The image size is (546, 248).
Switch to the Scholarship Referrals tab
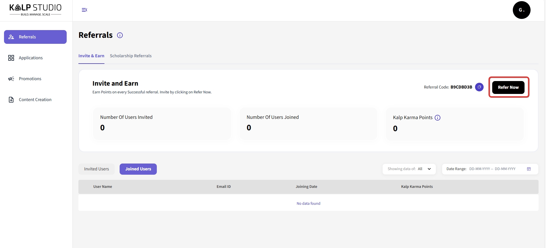130,56
